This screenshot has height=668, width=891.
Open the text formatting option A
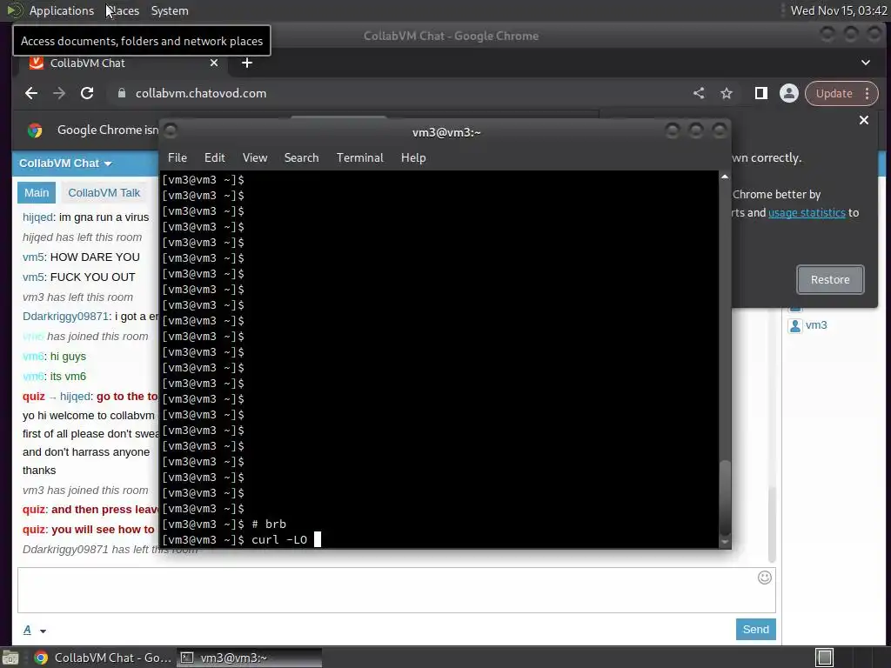27,630
